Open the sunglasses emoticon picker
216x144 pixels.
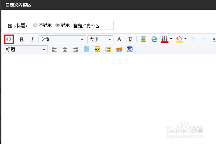pyautogui.click(x=97, y=49)
